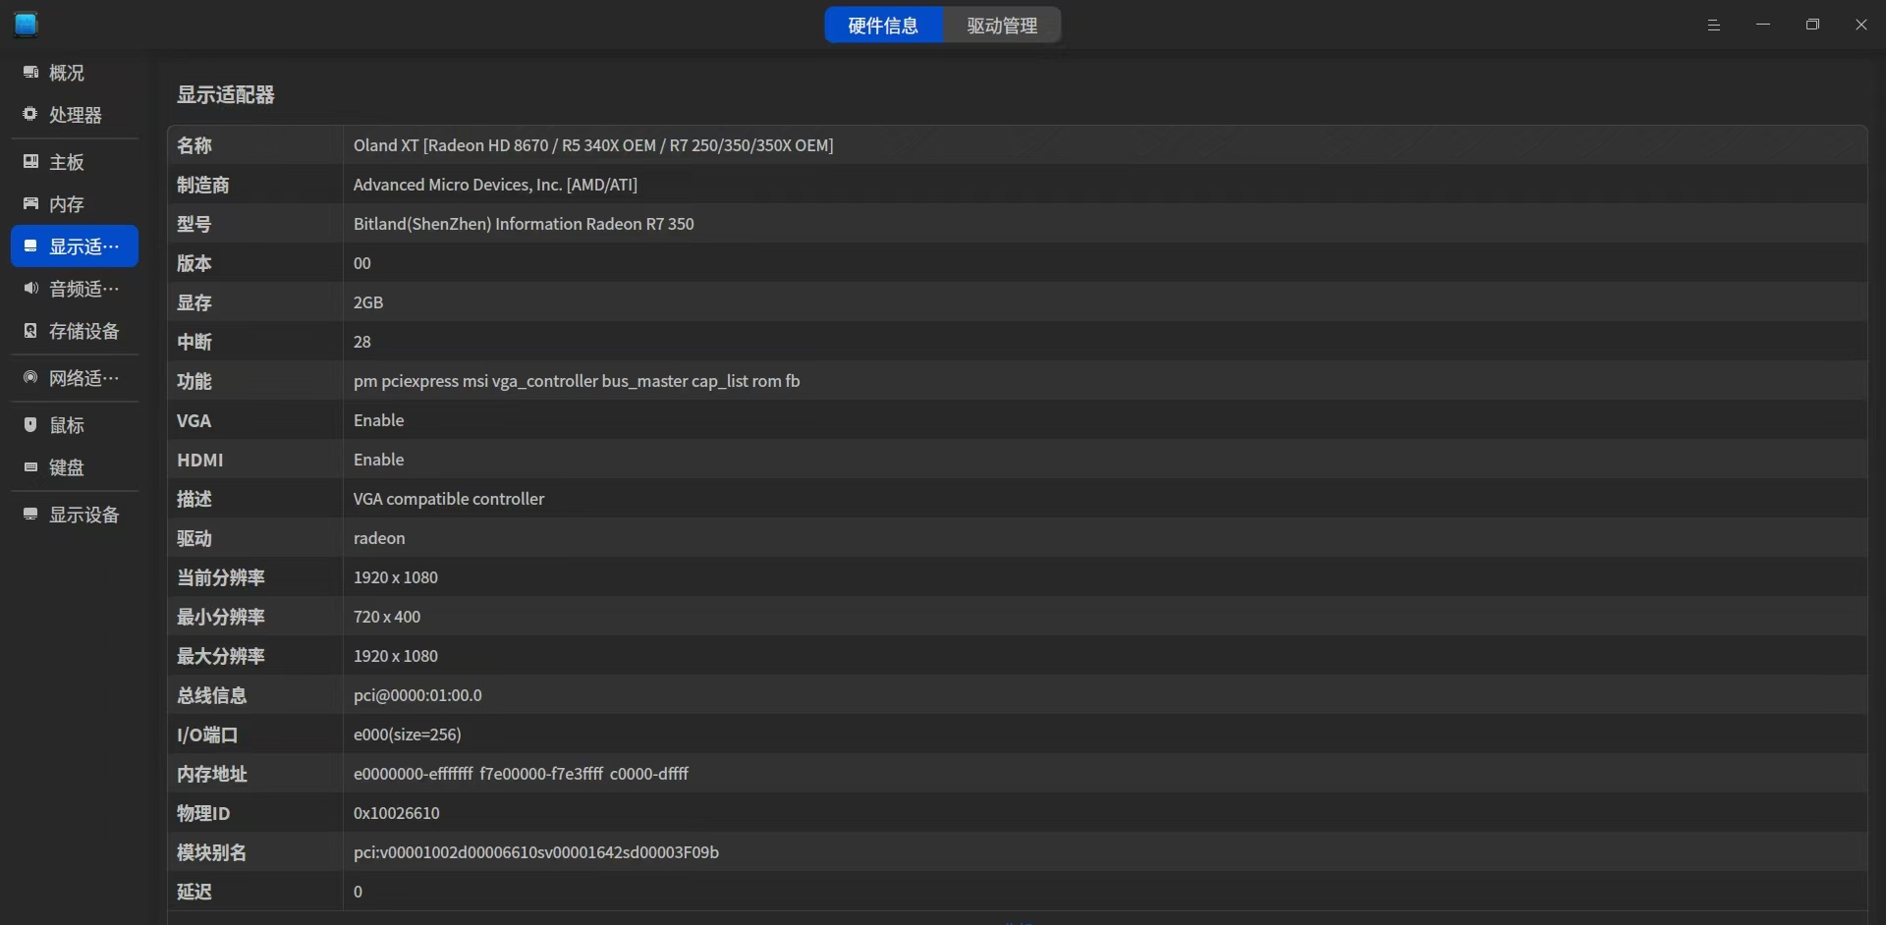Select the display device (显示设备) monitor icon
Viewport: 1886px width, 925px height.
click(30, 515)
